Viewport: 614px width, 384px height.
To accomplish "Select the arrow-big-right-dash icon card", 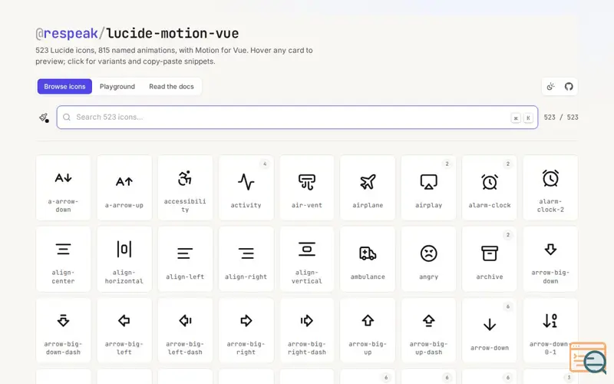I will [307, 330].
